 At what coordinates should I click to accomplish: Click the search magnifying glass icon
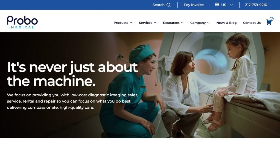pos(168,5)
